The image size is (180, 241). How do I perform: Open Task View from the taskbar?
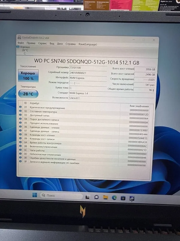(88, 197)
